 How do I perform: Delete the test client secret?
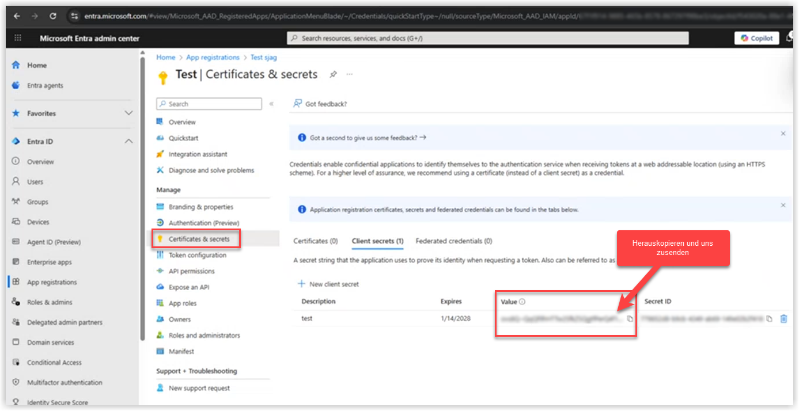[783, 318]
